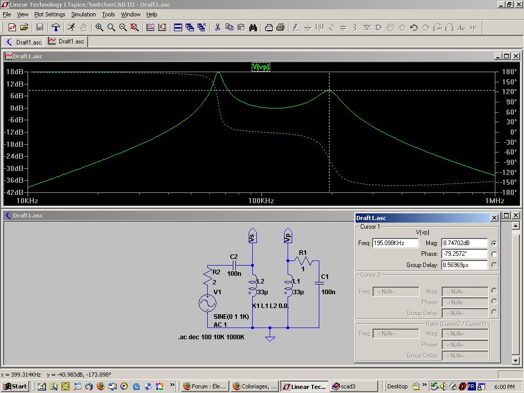Click the Cut scissors icon
The width and height of the screenshot is (524, 393).
click(x=217, y=28)
